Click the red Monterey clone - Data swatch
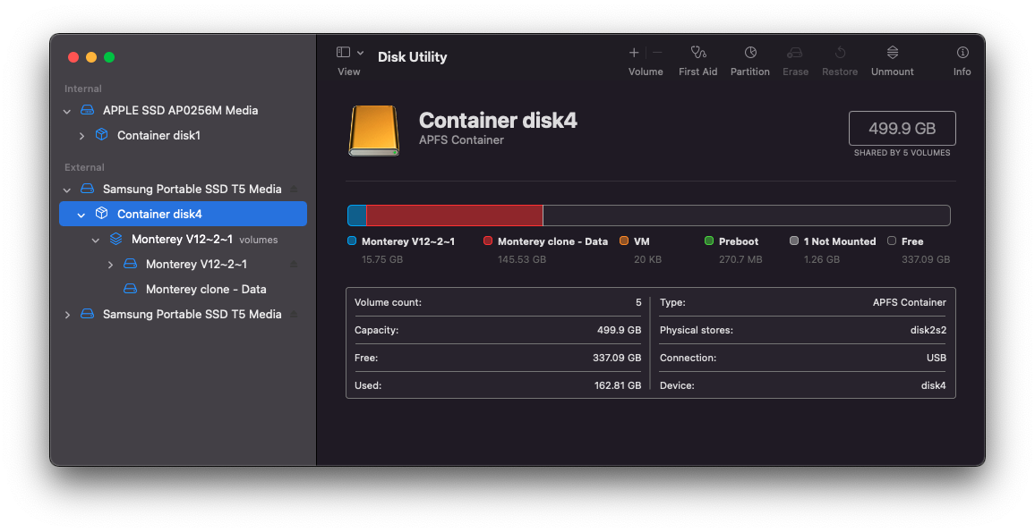 (488, 241)
